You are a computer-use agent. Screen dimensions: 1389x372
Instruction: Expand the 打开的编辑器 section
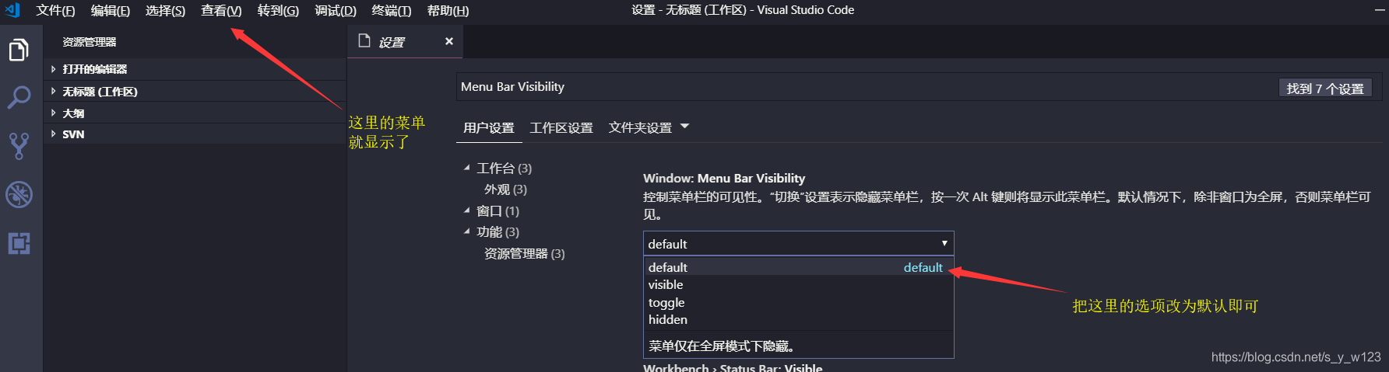click(195, 69)
